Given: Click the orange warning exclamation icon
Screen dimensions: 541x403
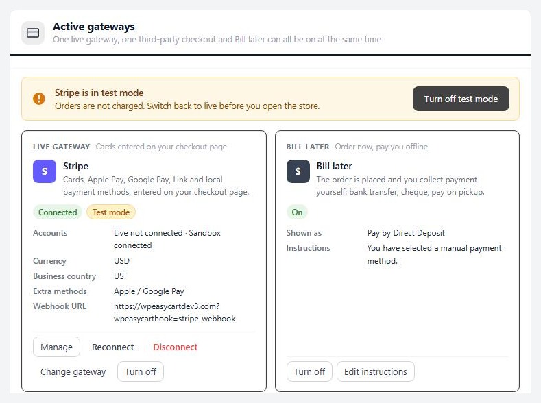Looking at the screenshot, I should (39, 99).
